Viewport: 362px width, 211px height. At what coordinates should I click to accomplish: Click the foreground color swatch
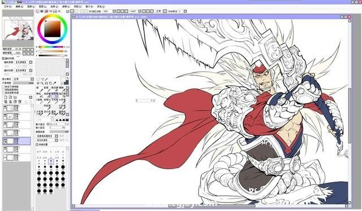63,80
